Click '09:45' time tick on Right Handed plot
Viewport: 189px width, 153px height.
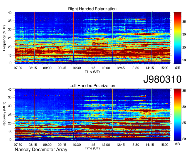62,68
